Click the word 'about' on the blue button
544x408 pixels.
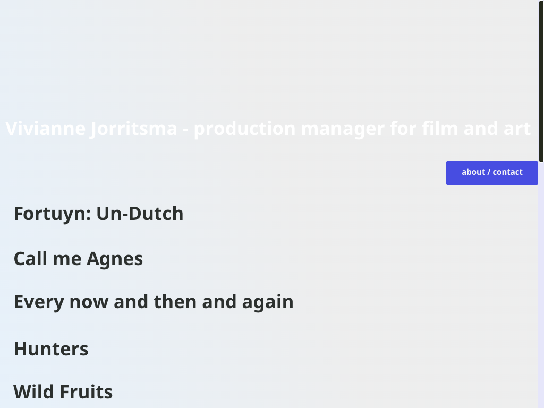pyautogui.click(x=473, y=172)
